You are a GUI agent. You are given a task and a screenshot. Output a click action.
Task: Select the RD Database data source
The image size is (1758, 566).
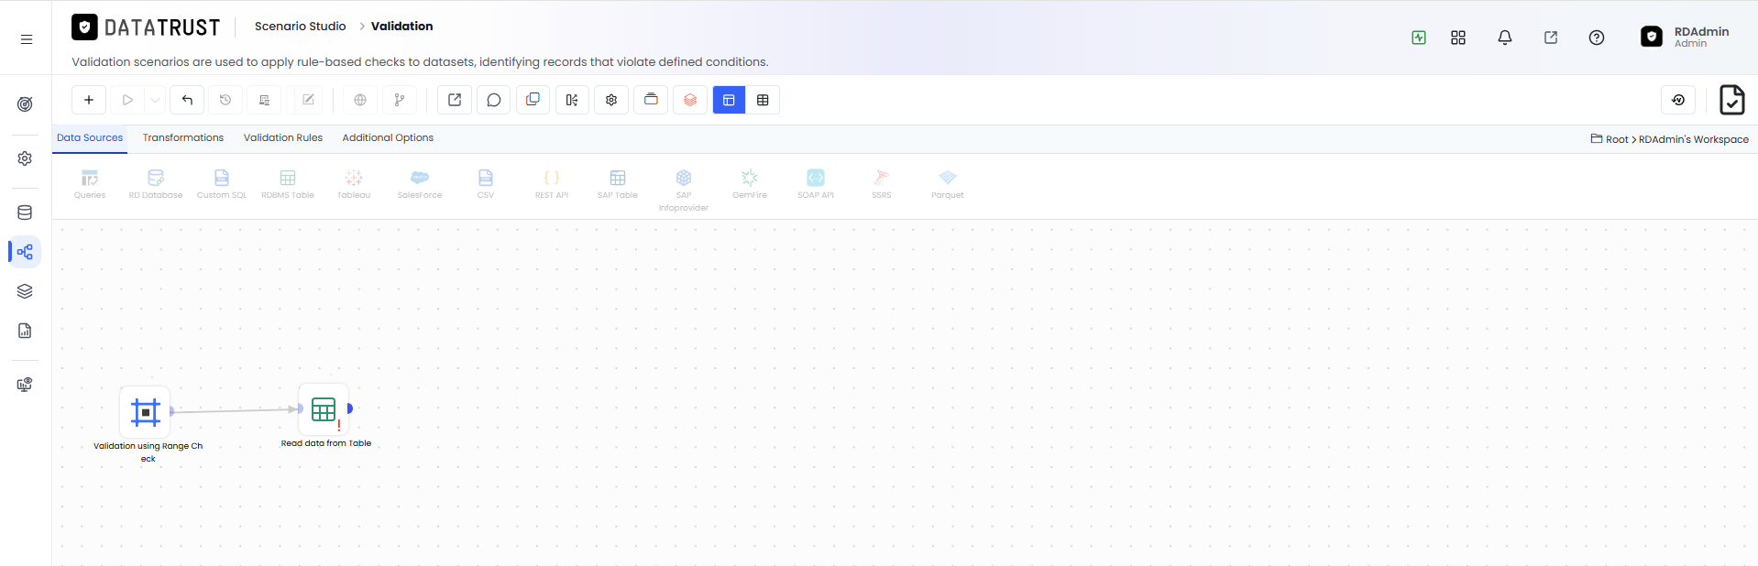156,184
